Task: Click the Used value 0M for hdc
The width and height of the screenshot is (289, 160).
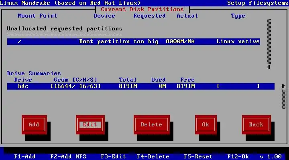Action: [x=163, y=86]
